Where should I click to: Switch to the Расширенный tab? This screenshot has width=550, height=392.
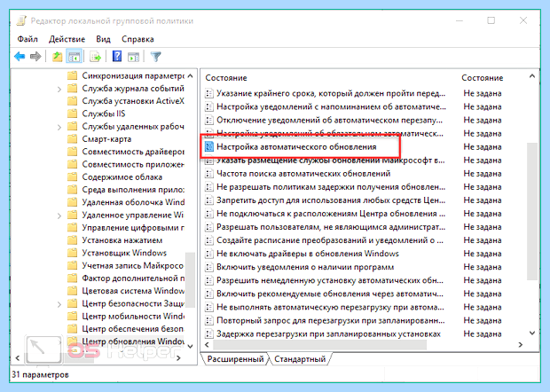[x=235, y=359]
